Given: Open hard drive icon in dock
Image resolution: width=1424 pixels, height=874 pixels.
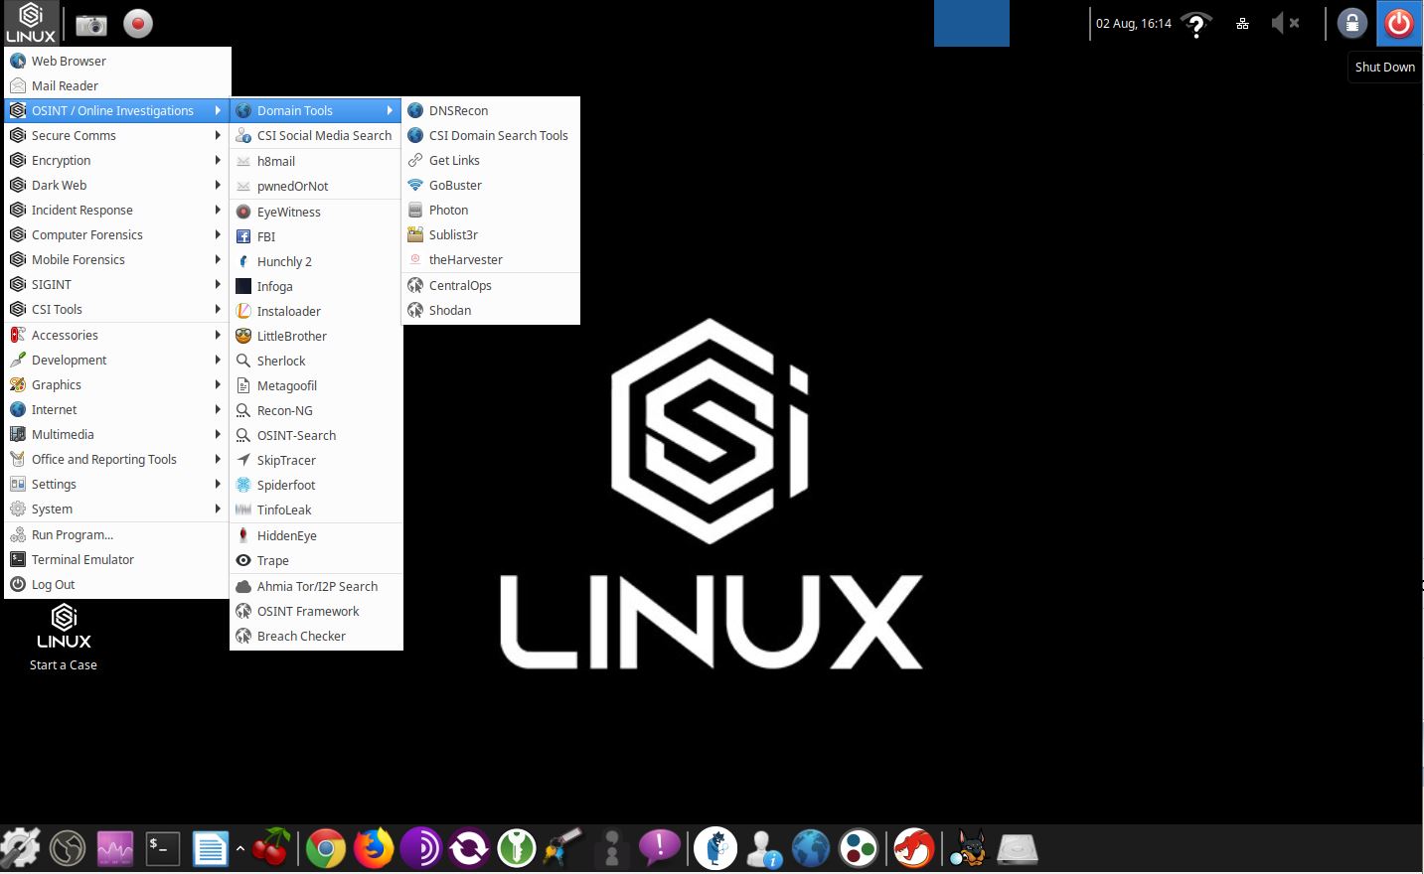Looking at the screenshot, I should (x=1017, y=849).
